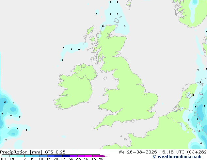Image resolution: width=207 pixels, height=160 pixels.
Task: Click the '40' legend scale label
Action: 86,159
